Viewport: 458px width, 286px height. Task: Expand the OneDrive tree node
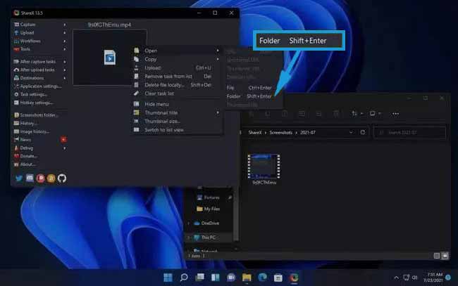point(188,223)
